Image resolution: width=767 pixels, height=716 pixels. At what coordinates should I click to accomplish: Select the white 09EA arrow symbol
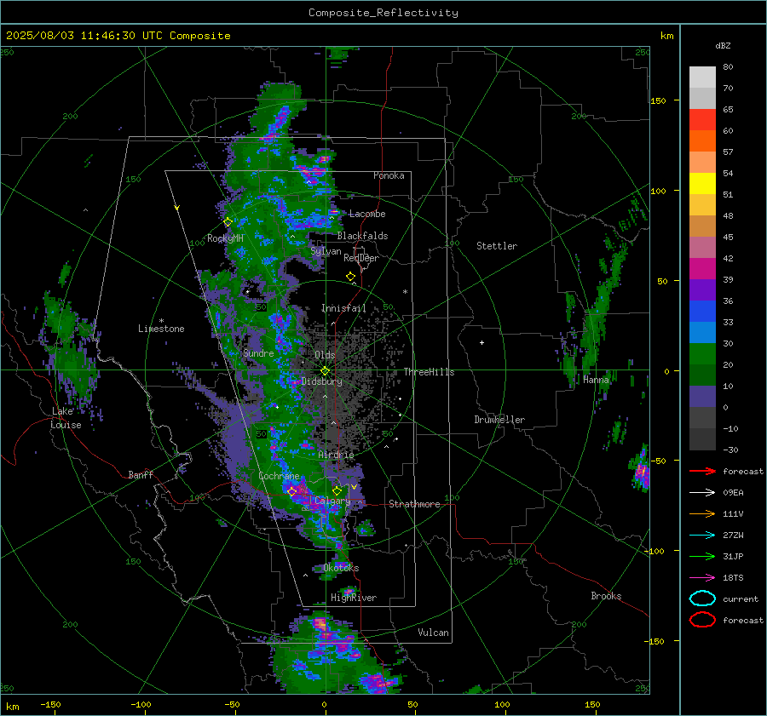[x=702, y=493]
